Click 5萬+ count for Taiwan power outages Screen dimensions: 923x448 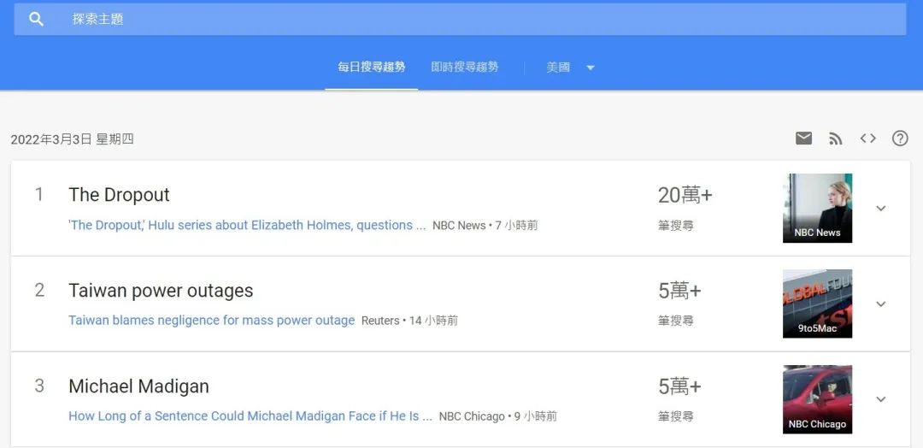[680, 291]
